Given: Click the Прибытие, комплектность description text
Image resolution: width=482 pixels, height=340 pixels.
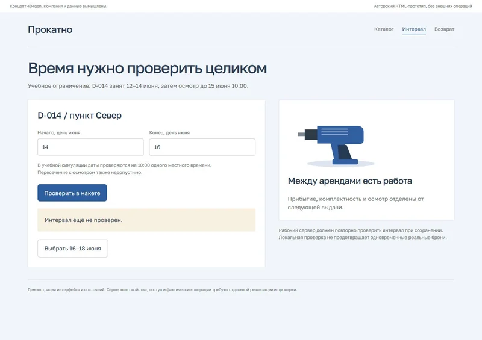Looking at the screenshot, I should 355,203.
